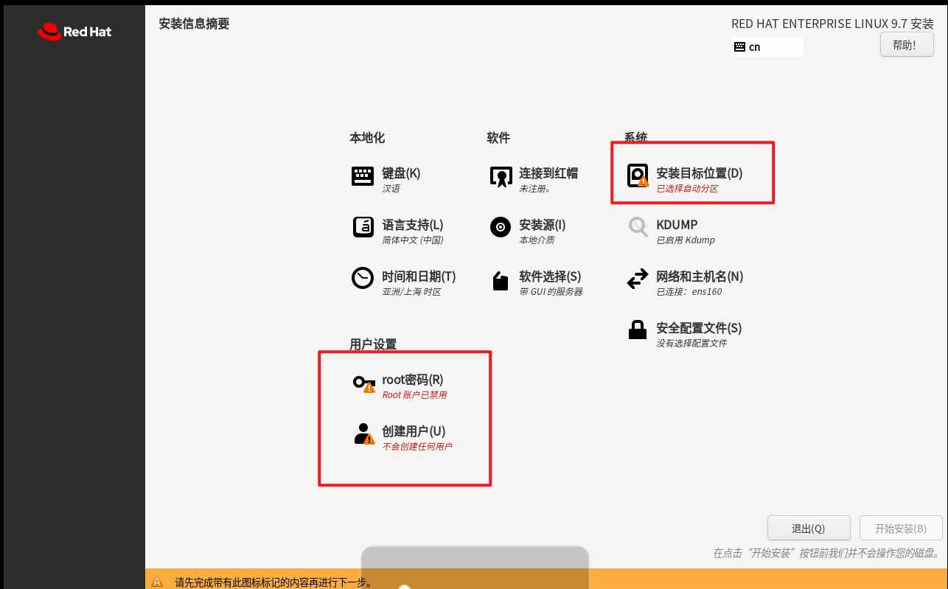This screenshot has width=948, height=589.
Task: Click the 不会创建任何用户 status text
Action: [x=417, y=447]
